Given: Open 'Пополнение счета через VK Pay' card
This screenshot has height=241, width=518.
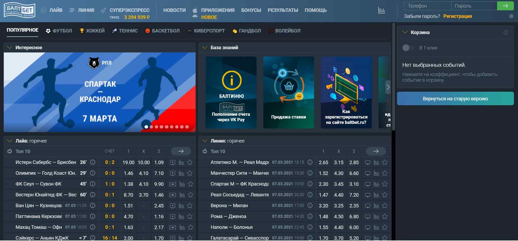Looking at the screenshot, I should pyautogui.click(x=231, y=93).
